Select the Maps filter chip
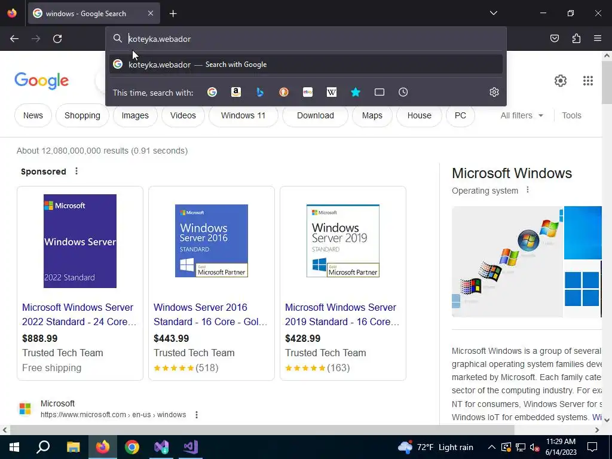The image size is (612, 459). 372,115
